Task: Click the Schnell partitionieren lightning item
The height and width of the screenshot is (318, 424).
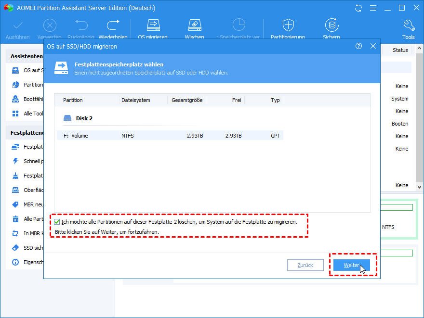Action: tap(27, 161)
